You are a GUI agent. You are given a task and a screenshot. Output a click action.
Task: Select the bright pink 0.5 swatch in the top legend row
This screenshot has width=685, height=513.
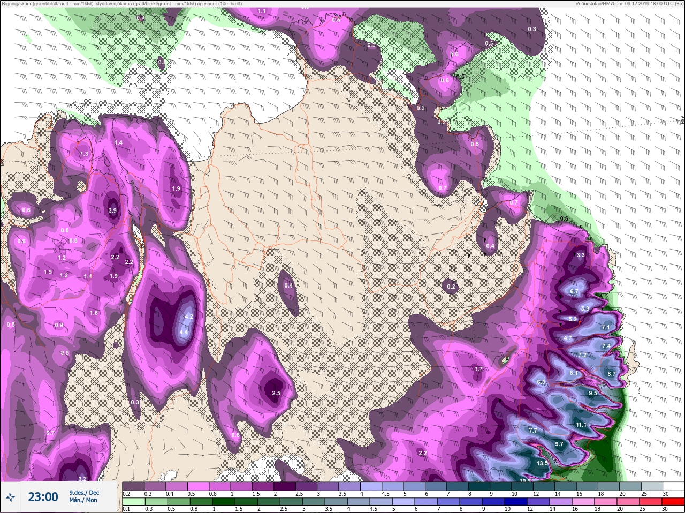click(x=198, y=486)
